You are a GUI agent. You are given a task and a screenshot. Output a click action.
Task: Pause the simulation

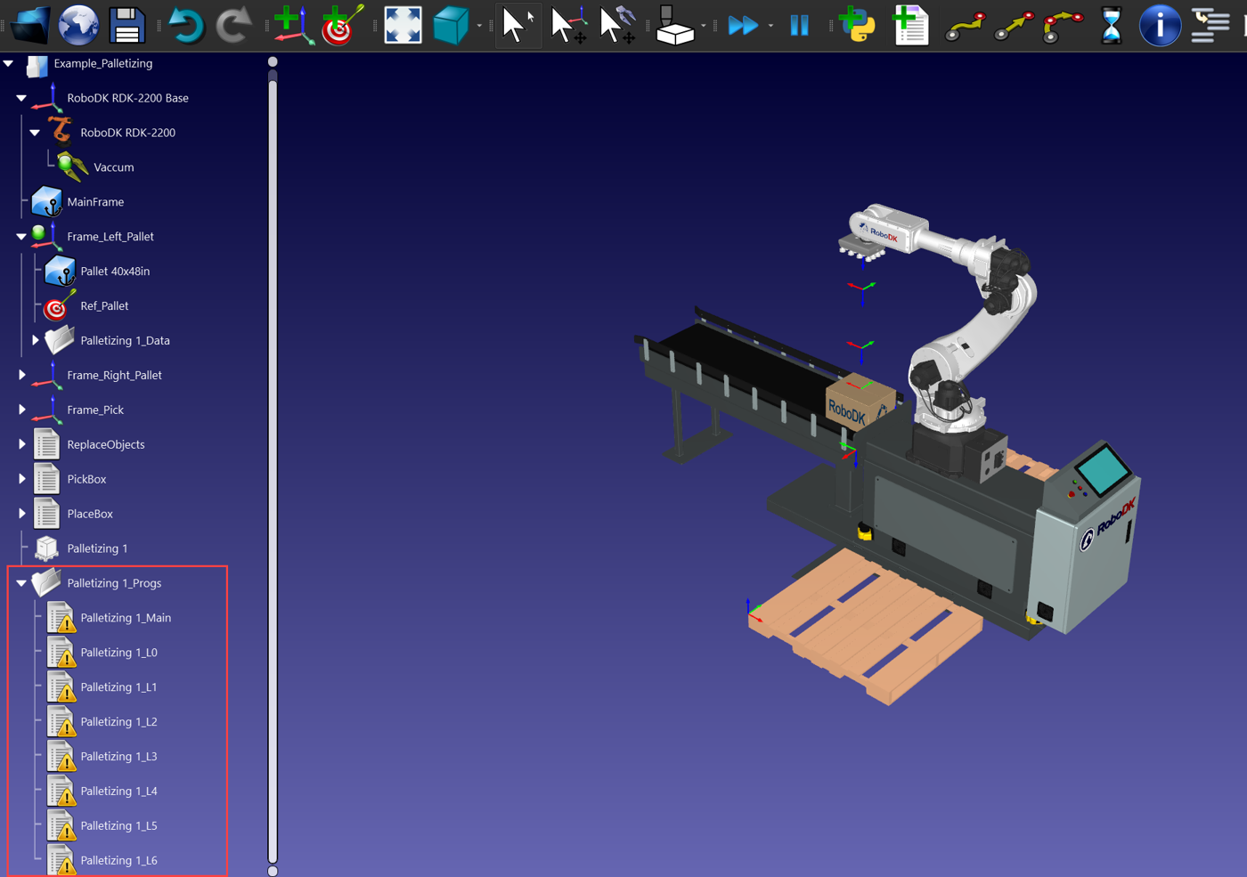799,25
